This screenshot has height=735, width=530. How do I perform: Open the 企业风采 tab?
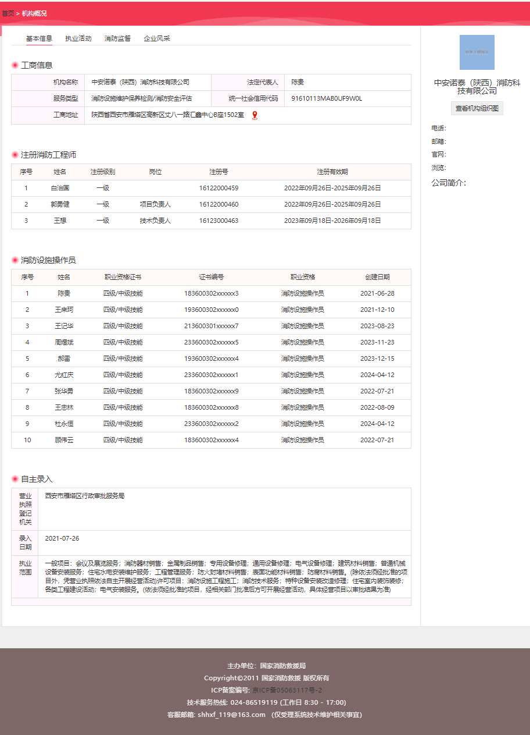coord(157,38)
